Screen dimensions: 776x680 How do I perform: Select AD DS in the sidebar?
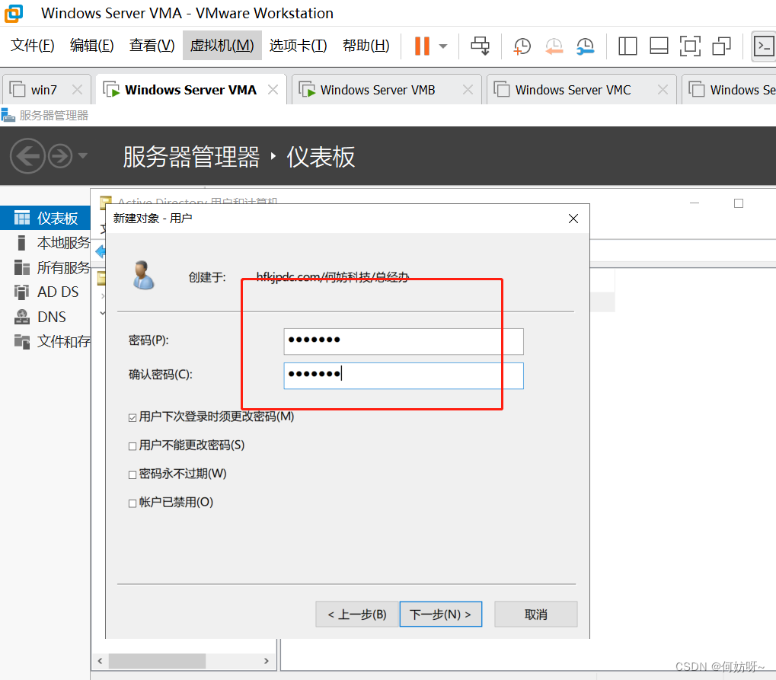[x=45, y=292]
